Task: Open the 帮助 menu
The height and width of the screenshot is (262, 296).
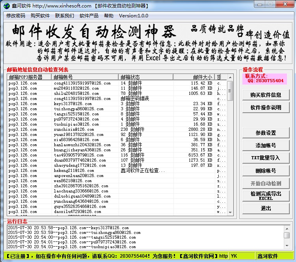Action: point(109,16)
